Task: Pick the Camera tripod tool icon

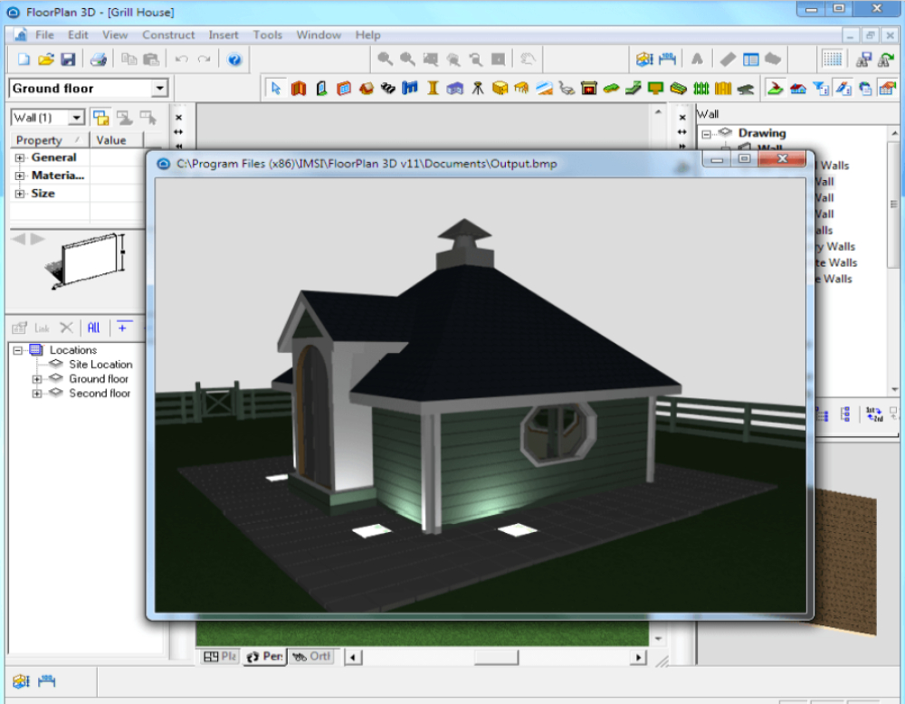Action: point(477,89)
